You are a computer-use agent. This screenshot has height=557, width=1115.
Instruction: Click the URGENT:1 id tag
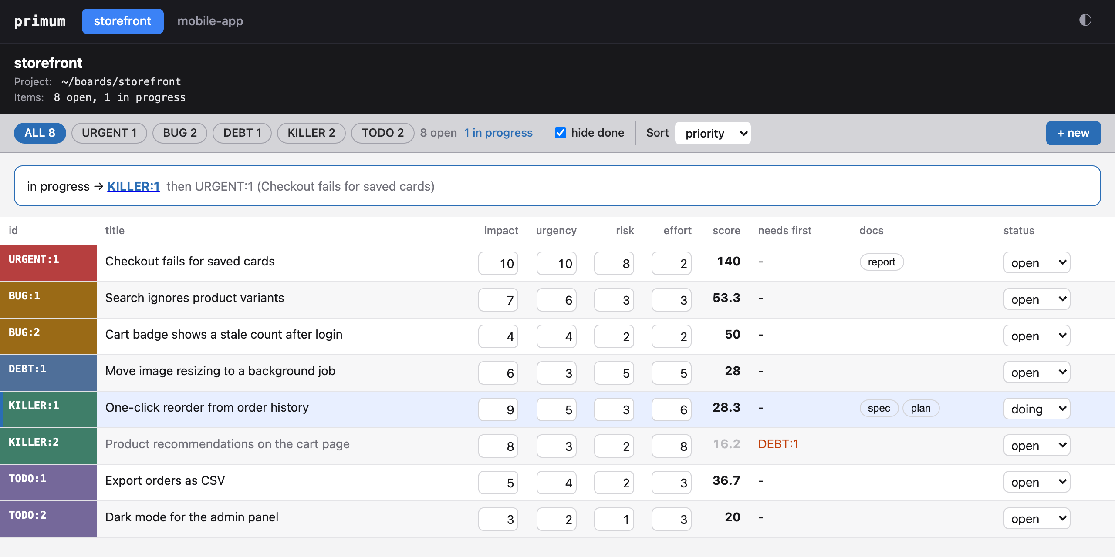point(34,259)
